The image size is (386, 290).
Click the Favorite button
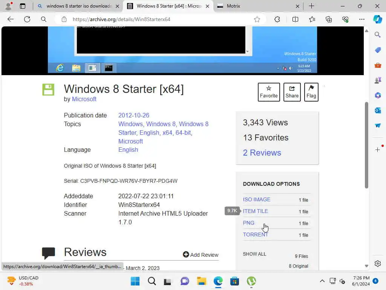[x=268, y=92]
